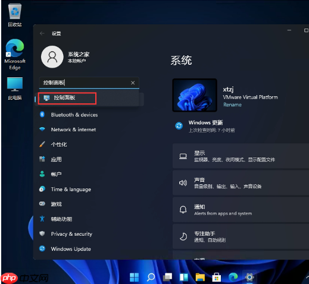Click the desktop wallpaper thumbnail for xtzj
Screen dimensions: 309x284
[195, 95]
